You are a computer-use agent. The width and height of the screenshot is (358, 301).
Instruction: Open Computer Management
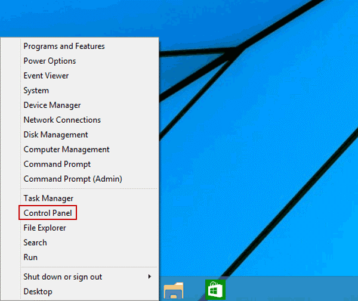tap(66, 150)
